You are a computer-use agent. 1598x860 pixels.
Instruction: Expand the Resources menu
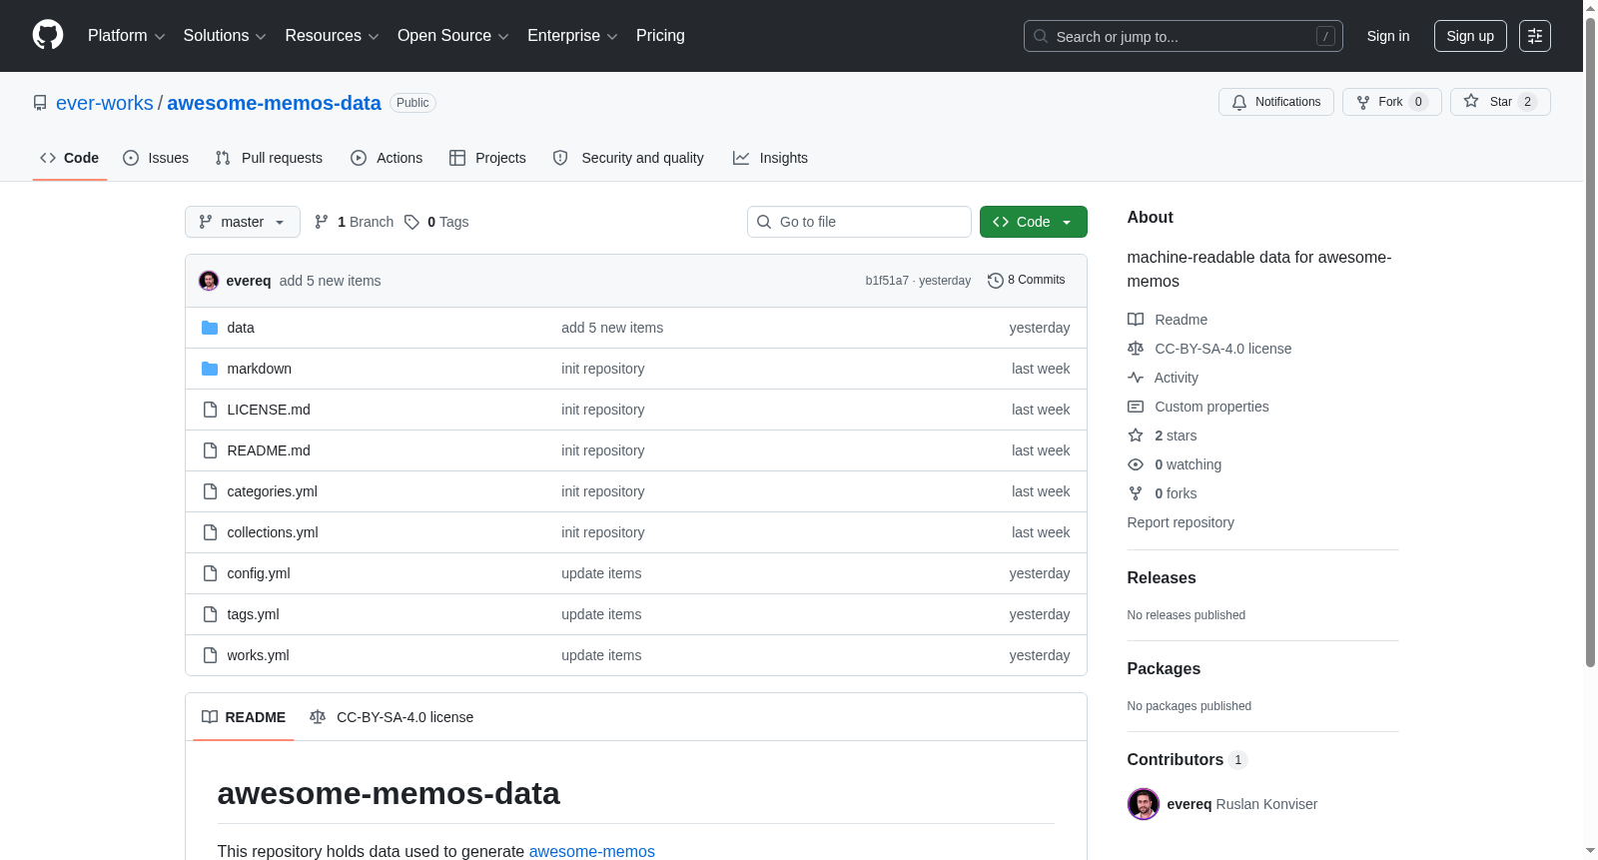(332, 36)
